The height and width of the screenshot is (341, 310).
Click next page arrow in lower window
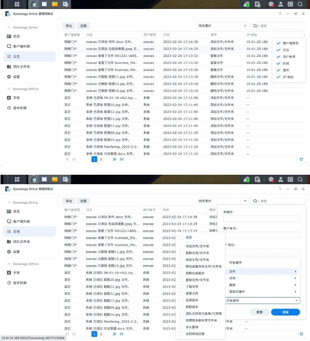[114, 334]
